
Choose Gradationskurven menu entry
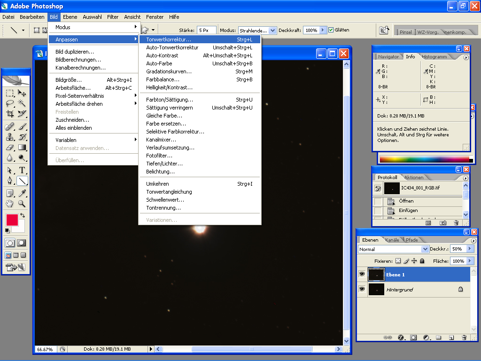(x=199, y=71)
